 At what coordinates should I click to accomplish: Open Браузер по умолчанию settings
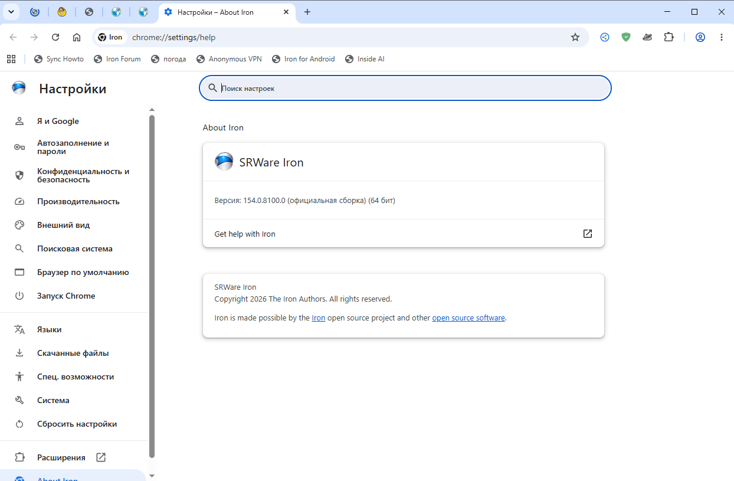73,272
